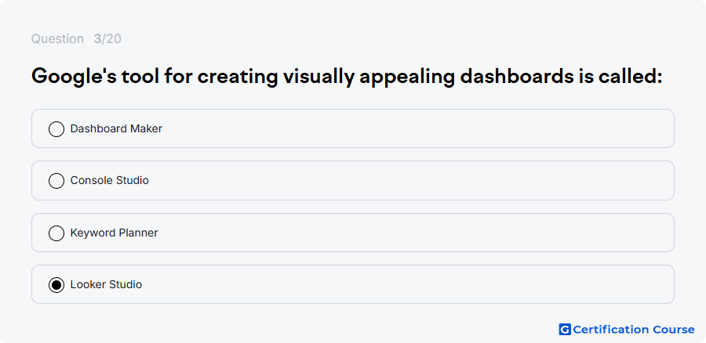Click the Question 3/20 progress counter

pos(76,39)
